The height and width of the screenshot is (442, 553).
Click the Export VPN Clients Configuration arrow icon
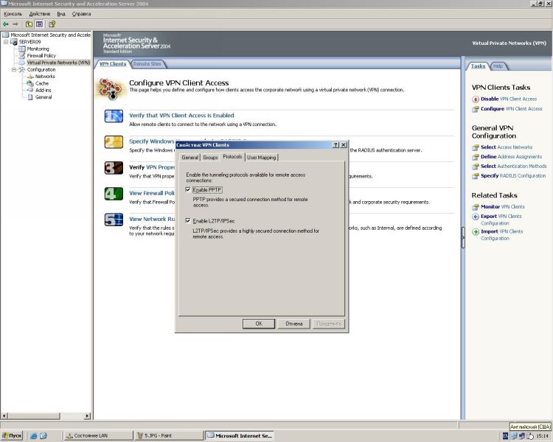(x=476, y=217)
